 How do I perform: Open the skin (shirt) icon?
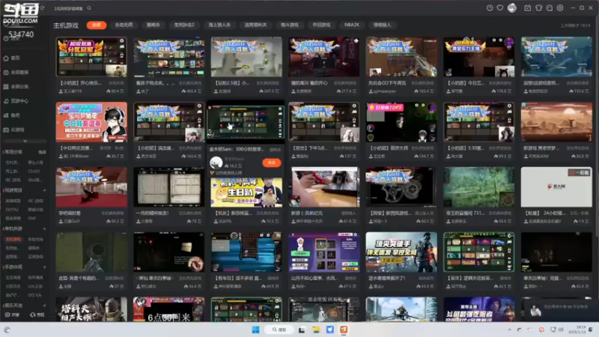(x=538, y=8)
